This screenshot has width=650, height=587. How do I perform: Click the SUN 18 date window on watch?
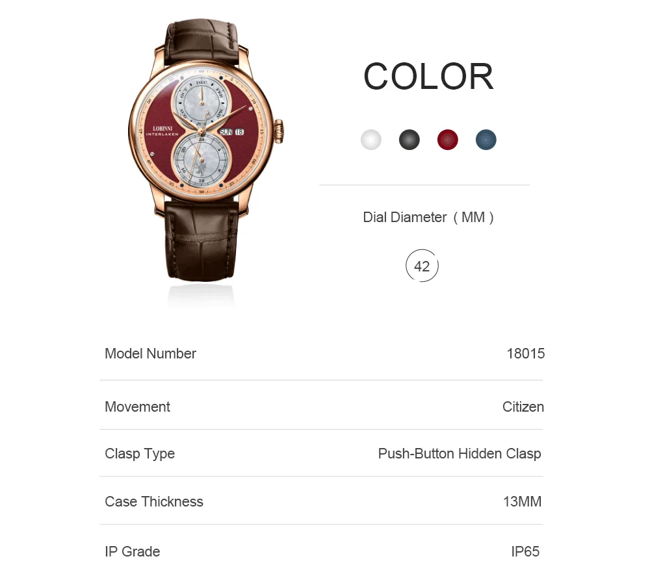(232, 132)
